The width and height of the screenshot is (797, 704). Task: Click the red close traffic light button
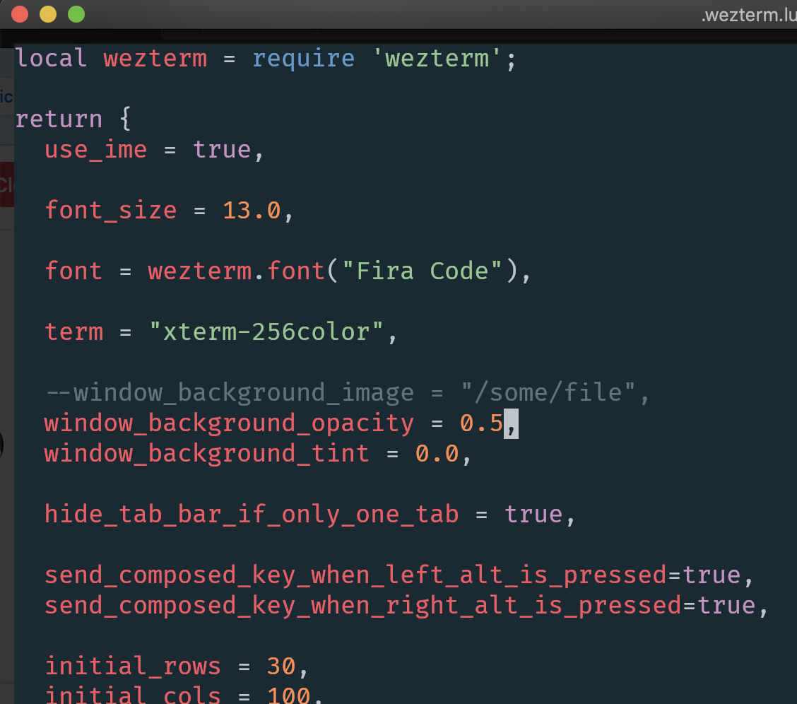point(20,13)
